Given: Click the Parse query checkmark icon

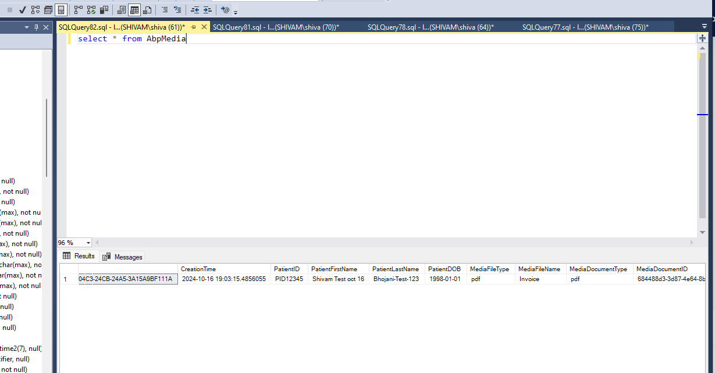Looking at the screenshot, I should (x=23, y=10).
